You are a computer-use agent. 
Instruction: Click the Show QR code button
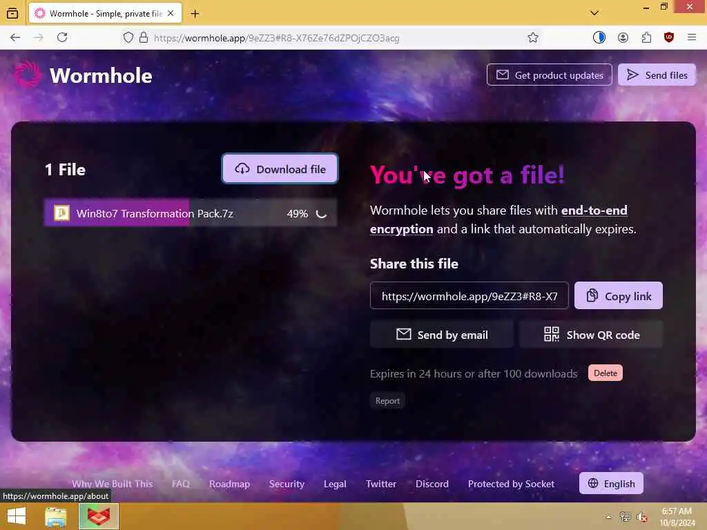coord(591,335)
